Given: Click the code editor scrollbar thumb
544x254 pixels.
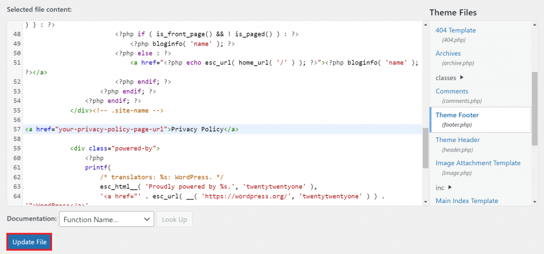Looking at the screenshot, I should pyautogui.click(x=426, y=148).
